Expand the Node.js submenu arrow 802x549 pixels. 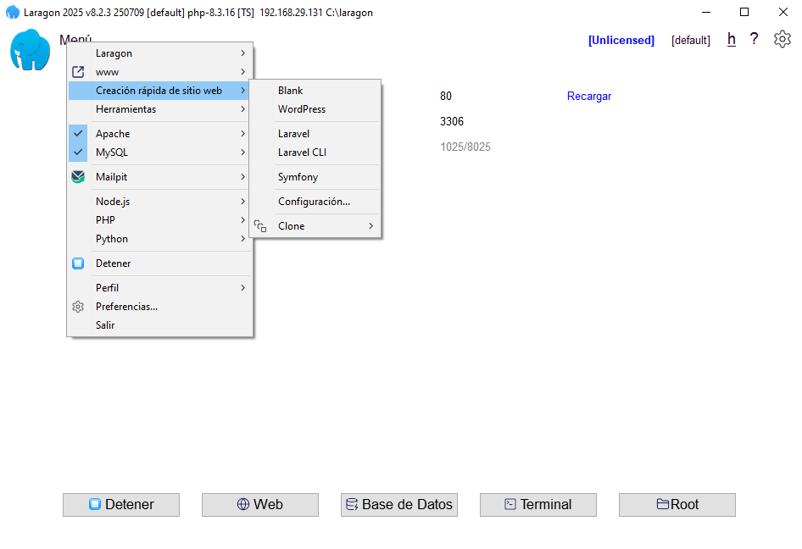click(x=243, y=202)
